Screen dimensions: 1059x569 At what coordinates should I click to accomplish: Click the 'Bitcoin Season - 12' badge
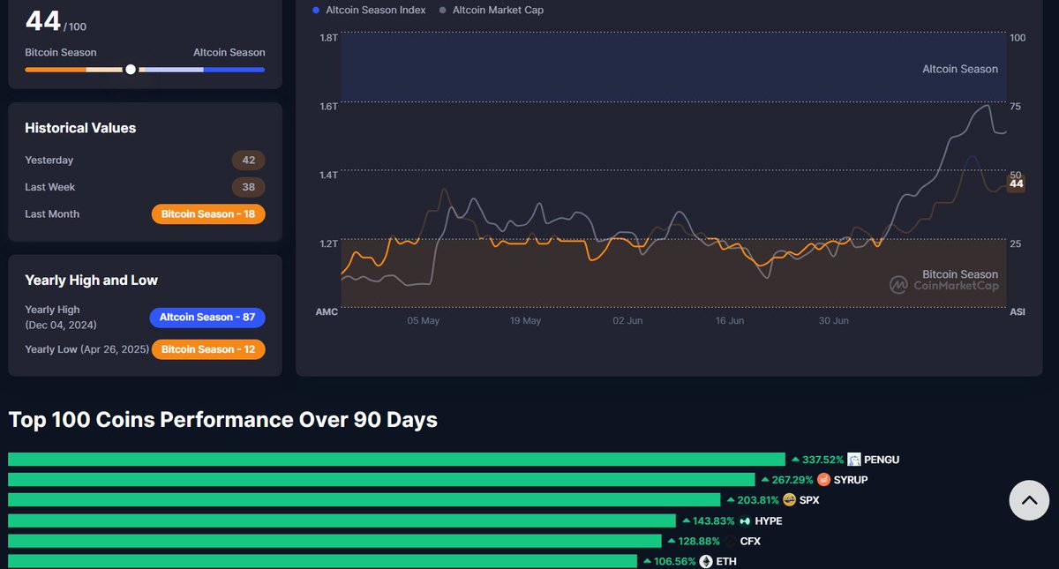click(208, 350)
